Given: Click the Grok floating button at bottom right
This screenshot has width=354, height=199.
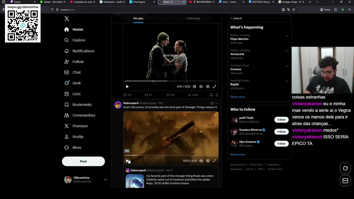Looking at the screenshot, I should [x=345, y=168].
